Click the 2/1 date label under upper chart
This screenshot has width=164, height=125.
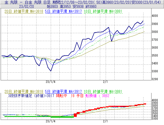pos(105,82)
